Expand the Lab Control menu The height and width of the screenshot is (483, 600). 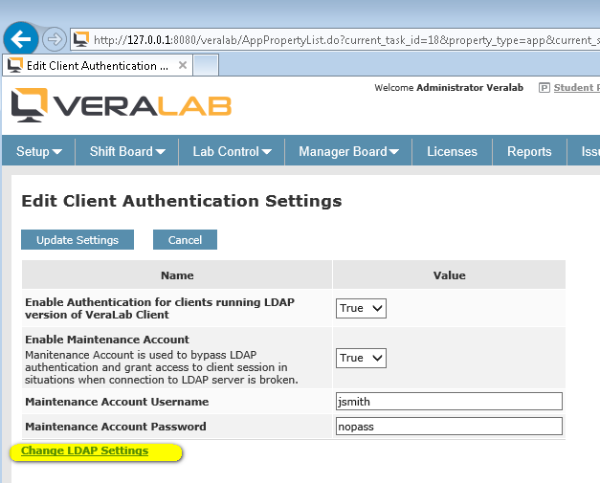pyautogui.click(x=232, y=151)
